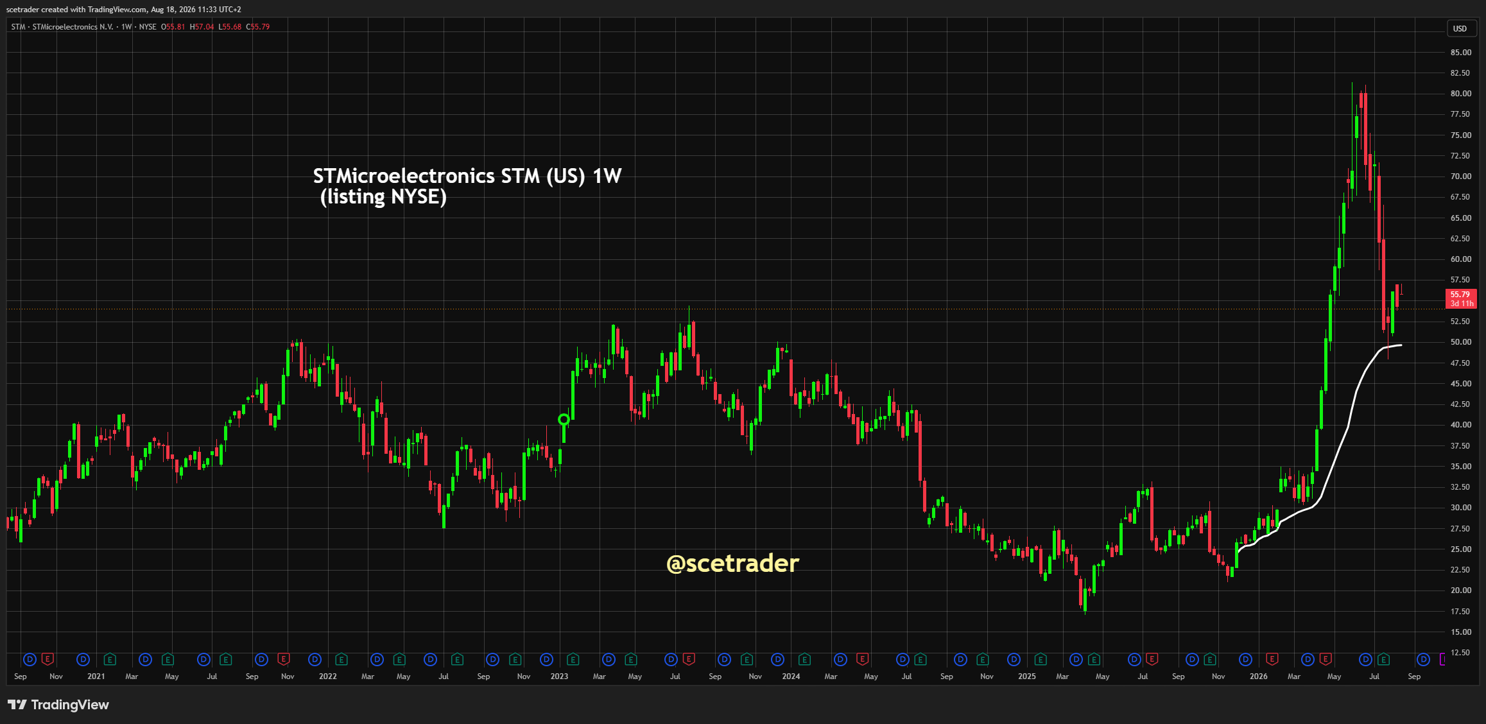
Task: Select the dividend marker for September 2025
Action: click(1192, 659)
